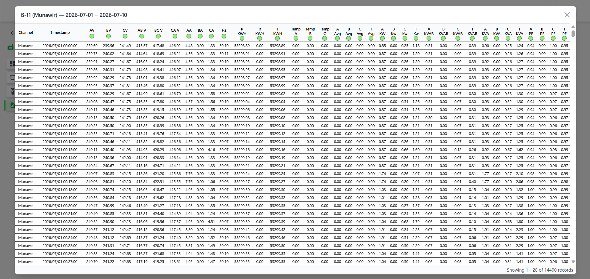Screen dimensions: 590x279
Task: Toggle the BC V column green circle
Action: point(158,36)
